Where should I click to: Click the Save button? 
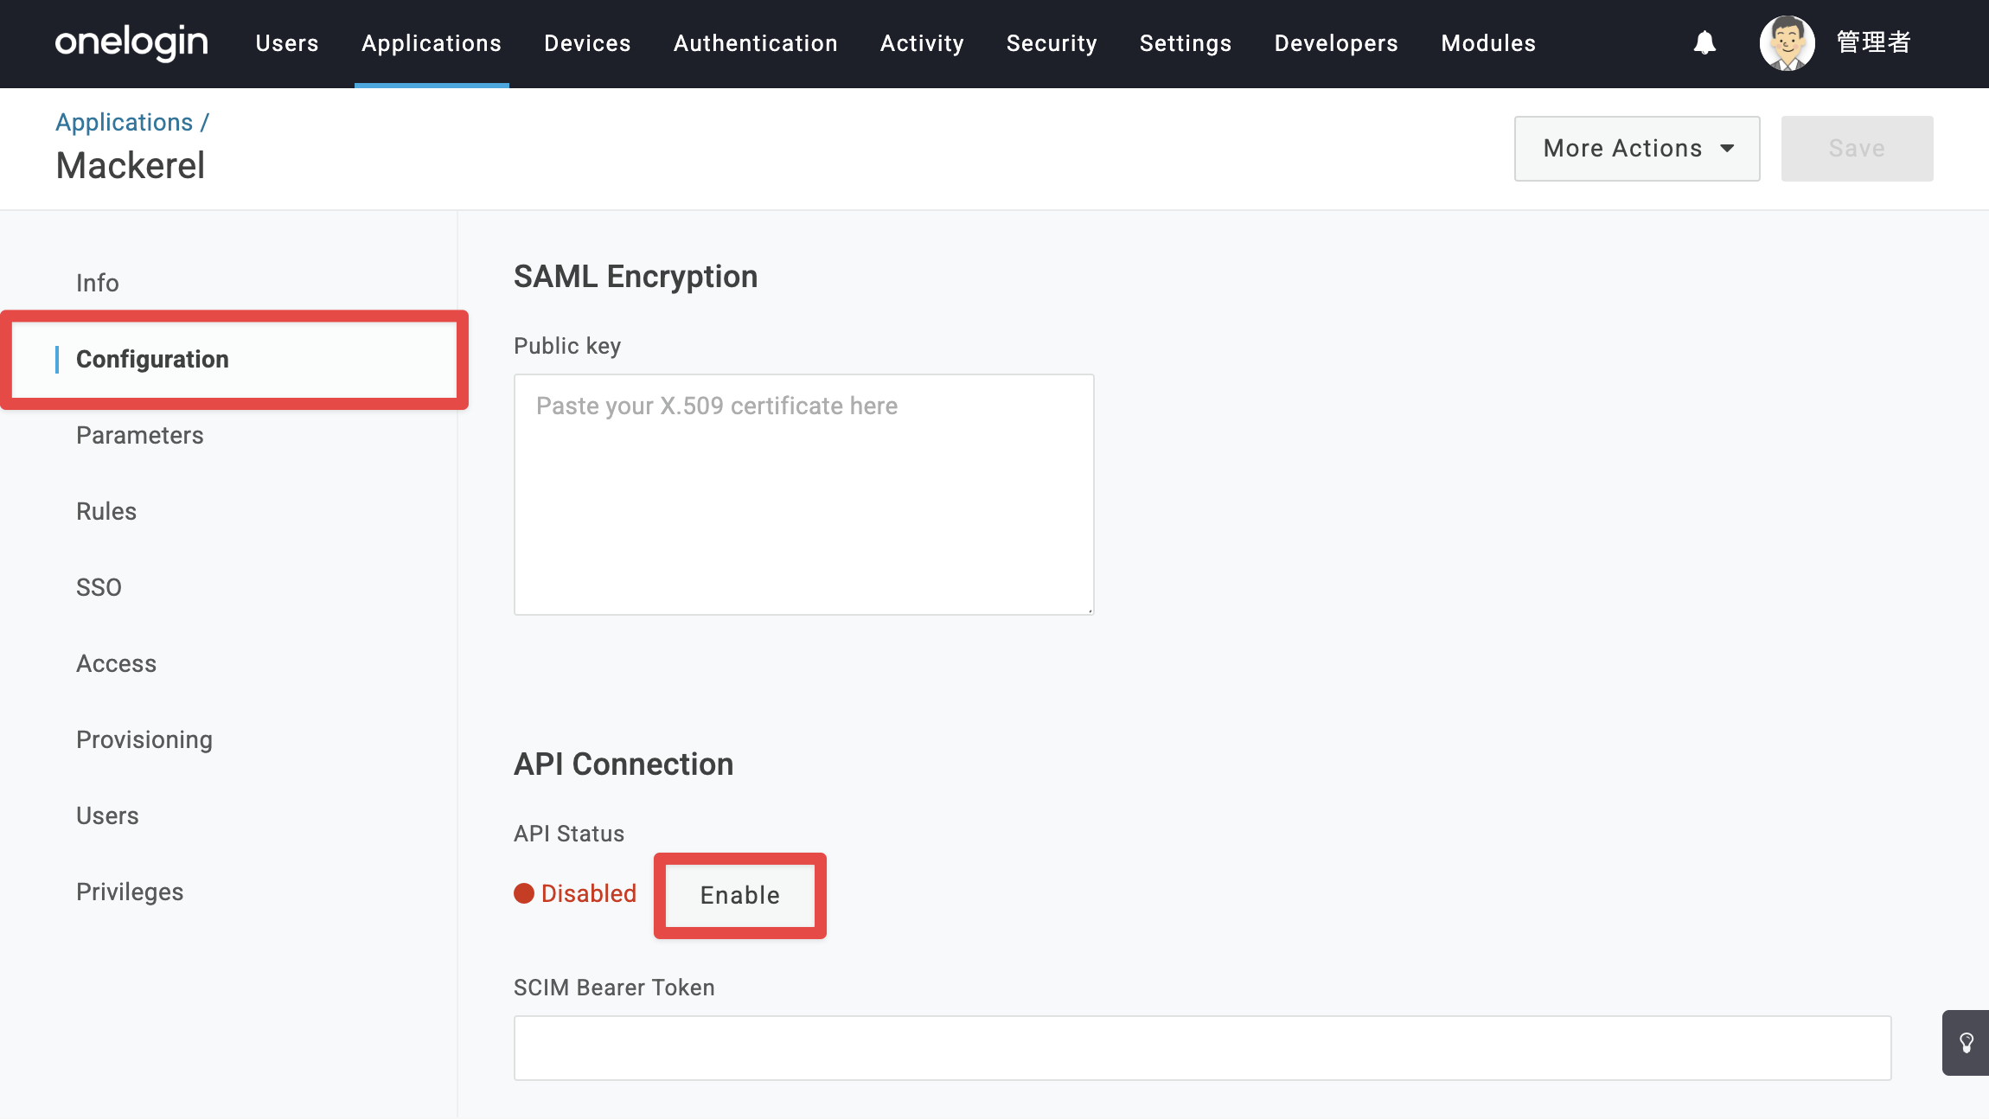pyautogui.click(x=1857, y=149)
